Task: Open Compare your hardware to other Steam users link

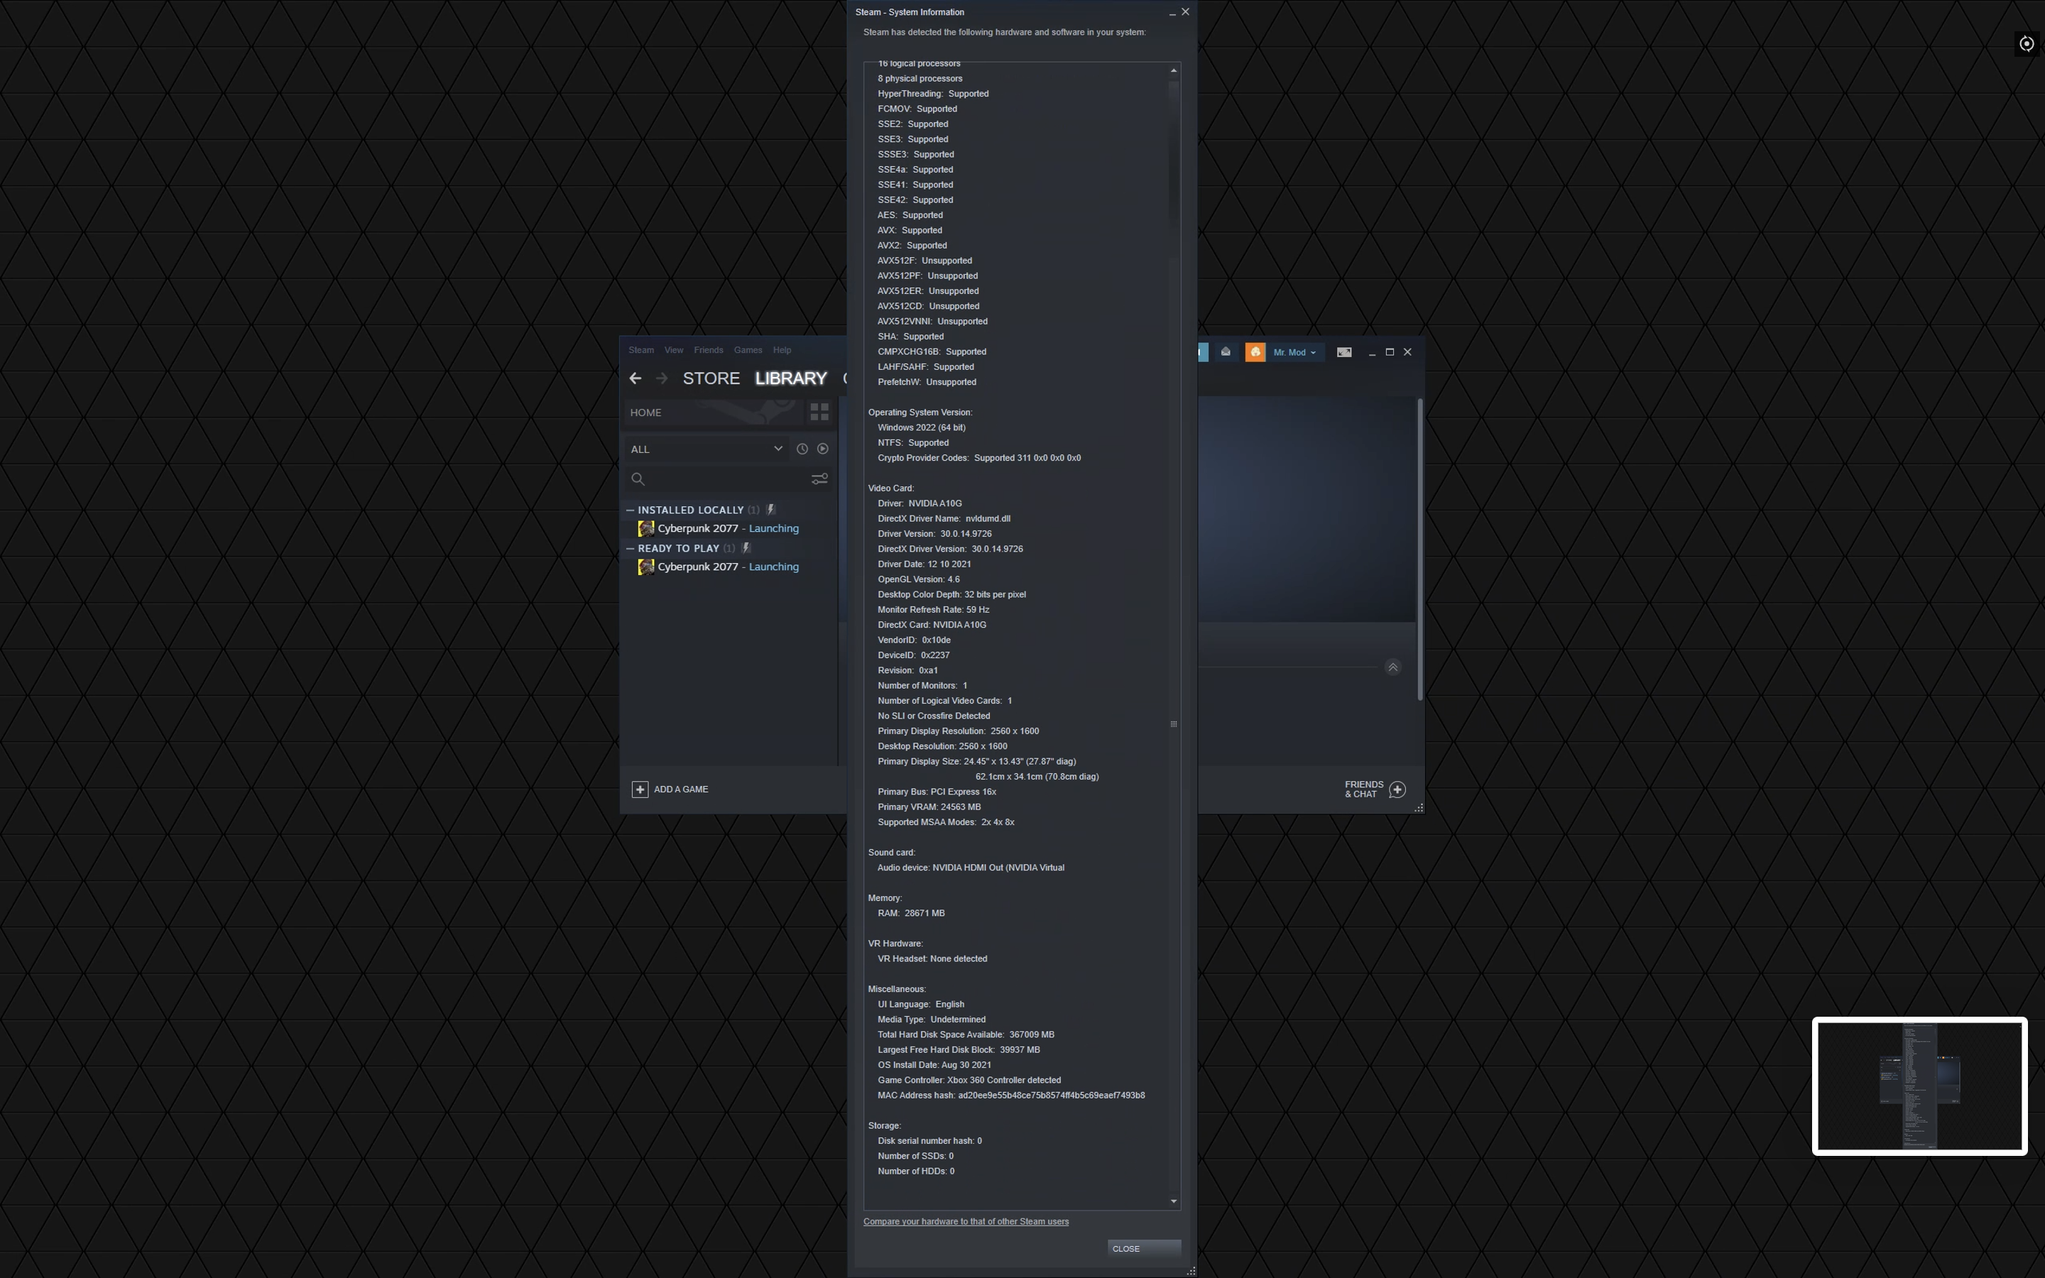Action: [966, 1221]
